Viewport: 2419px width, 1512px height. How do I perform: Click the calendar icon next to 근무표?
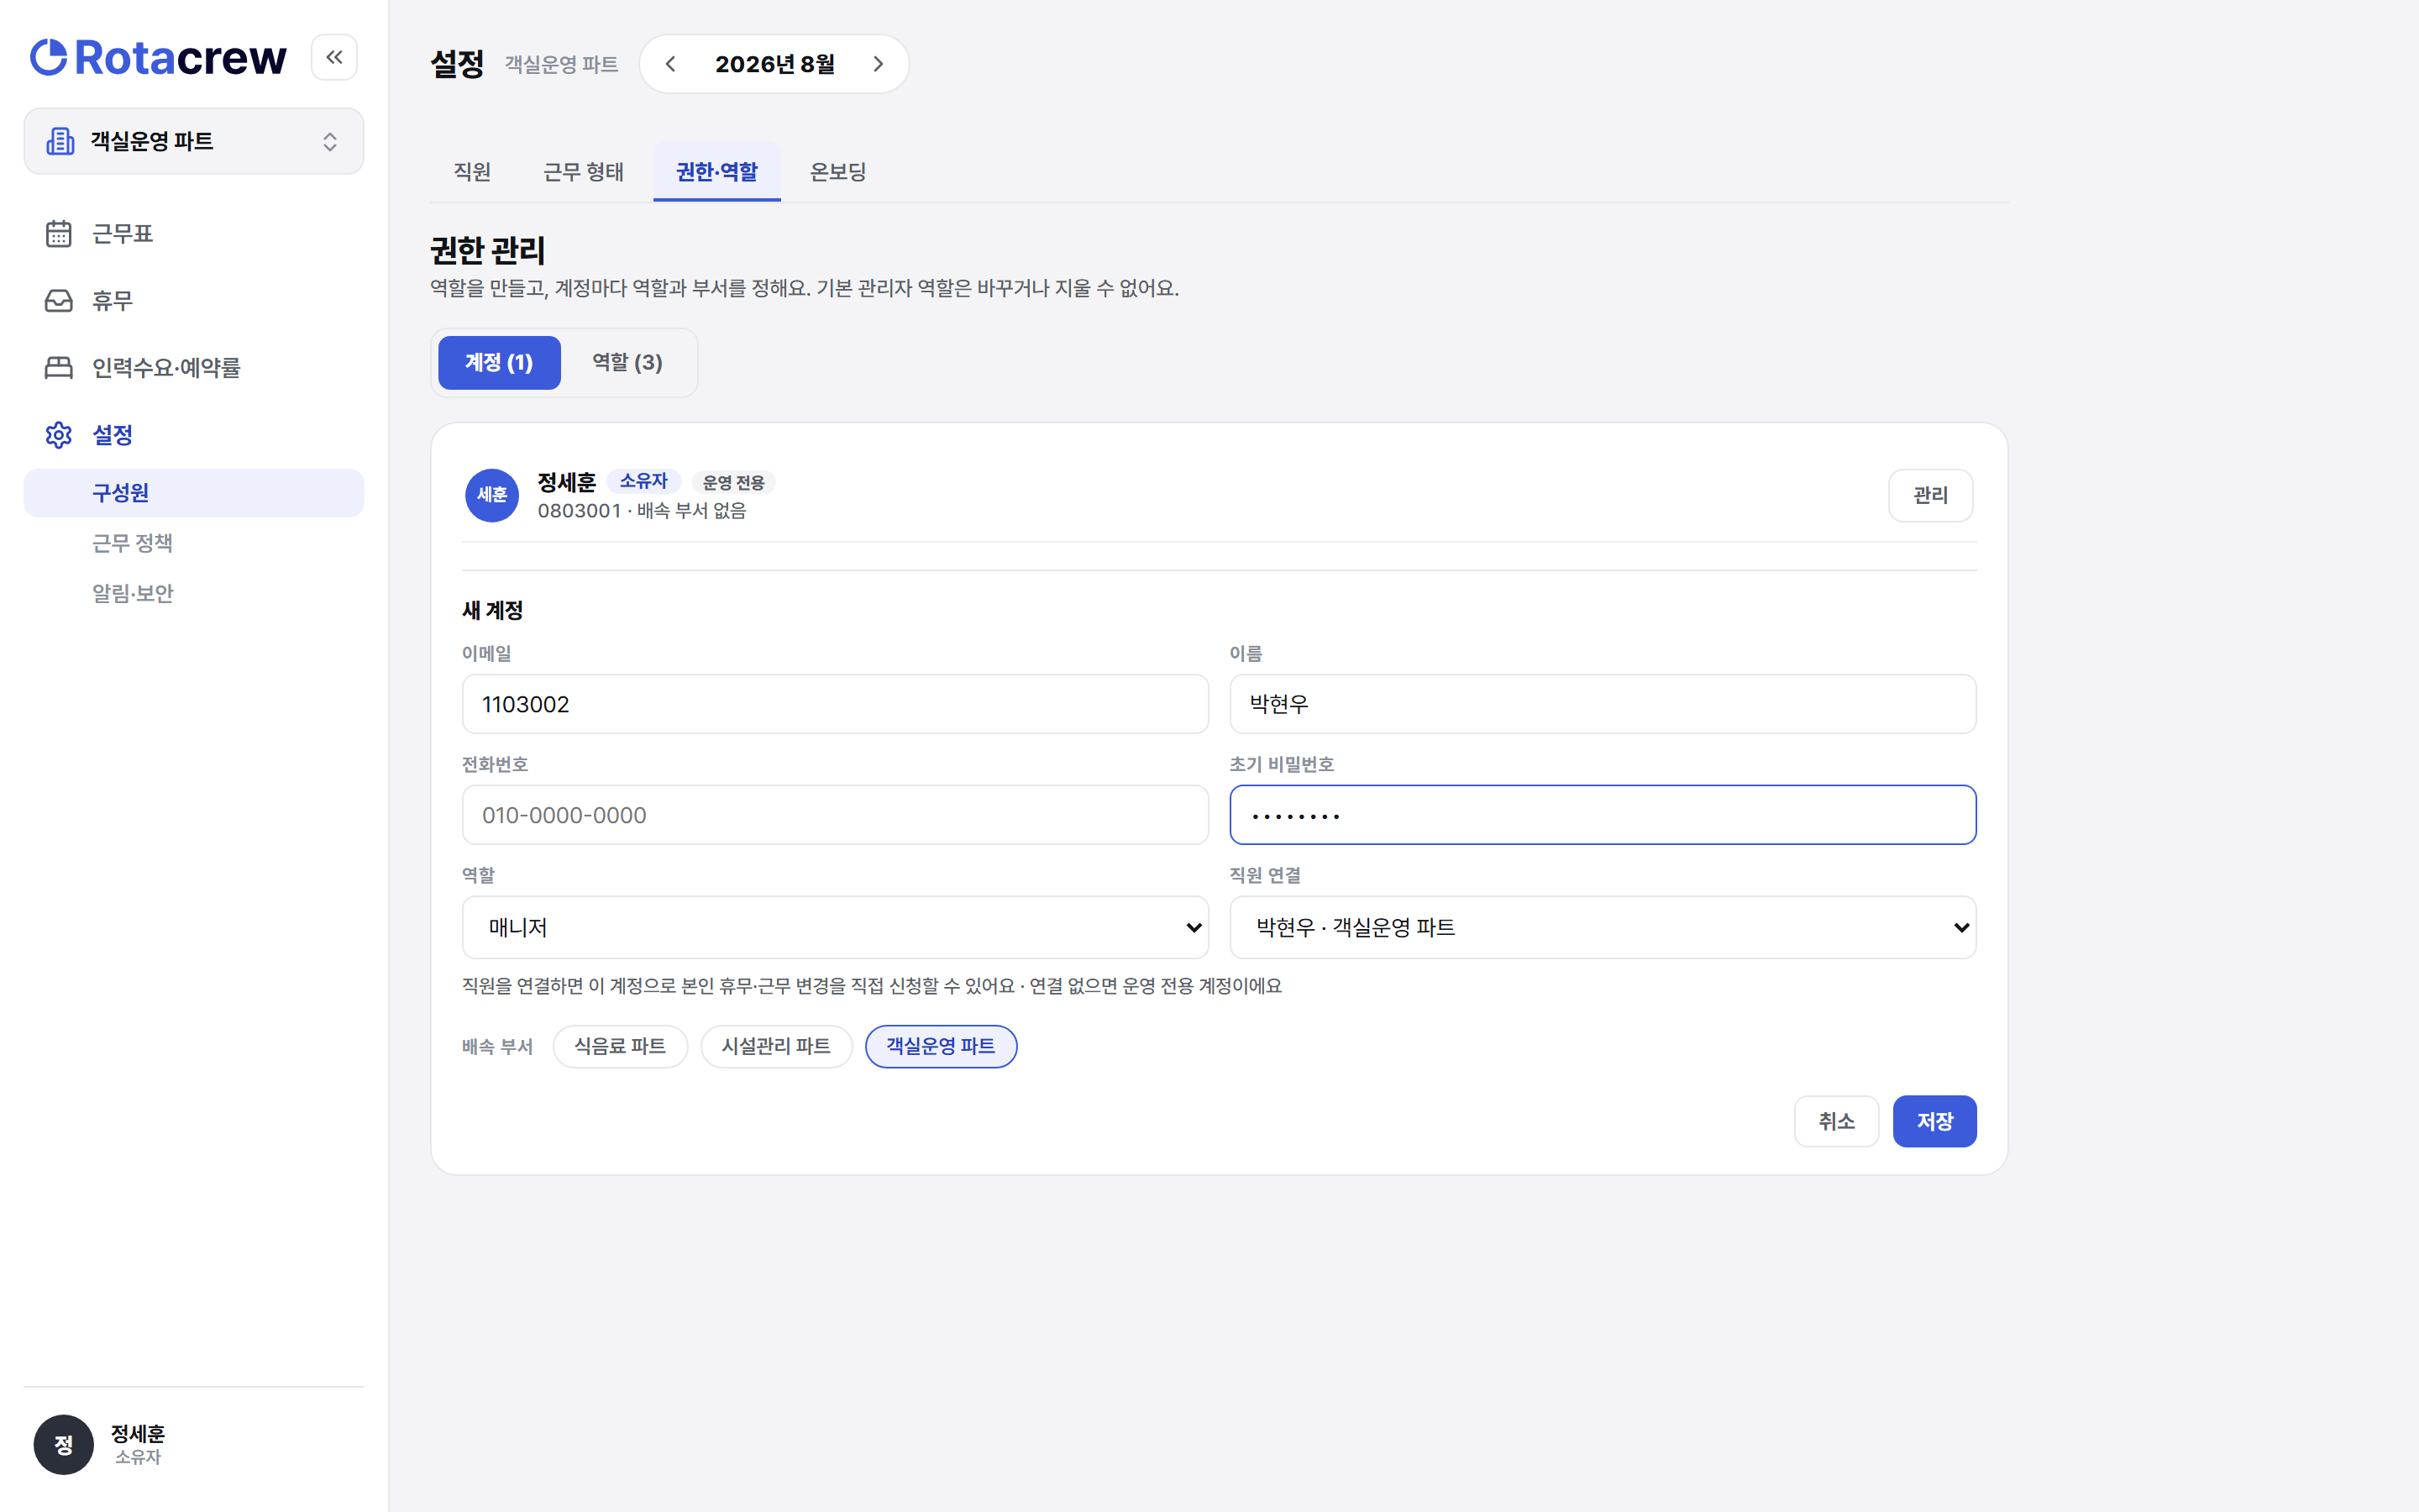[x=59, y=233]
